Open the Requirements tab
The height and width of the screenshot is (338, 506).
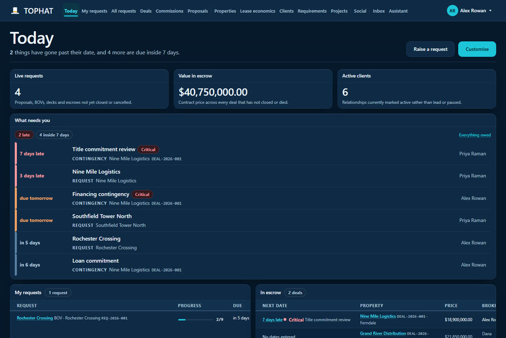(x=312, y=11)
